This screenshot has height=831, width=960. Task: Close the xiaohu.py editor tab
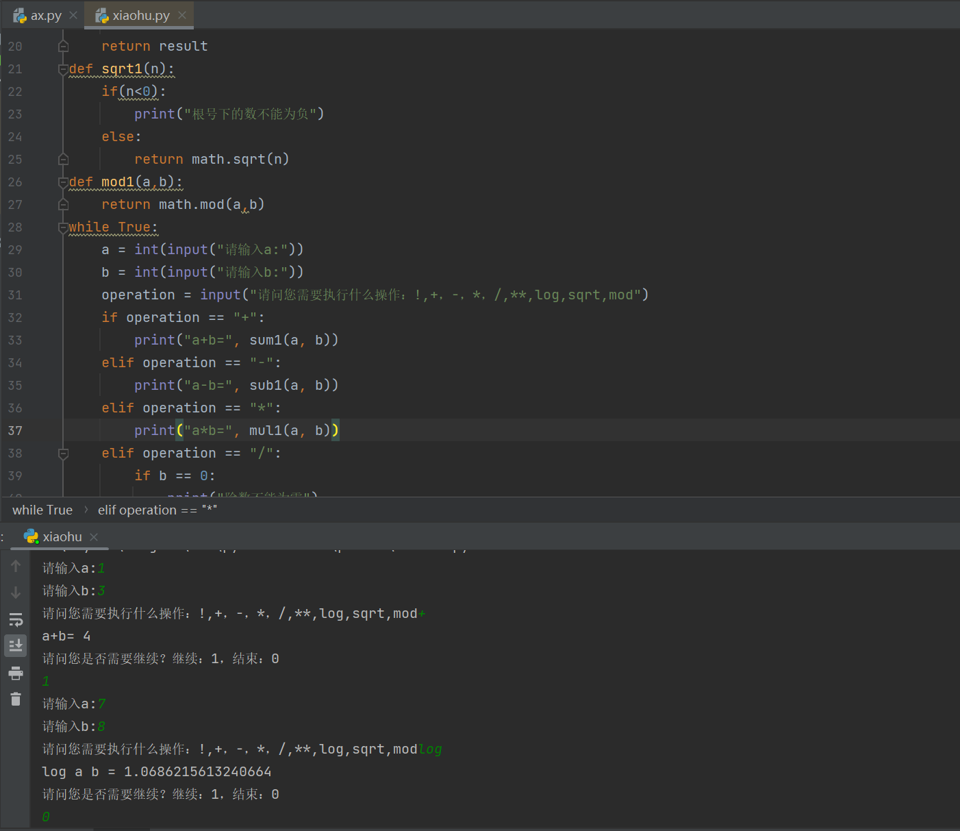181,15
